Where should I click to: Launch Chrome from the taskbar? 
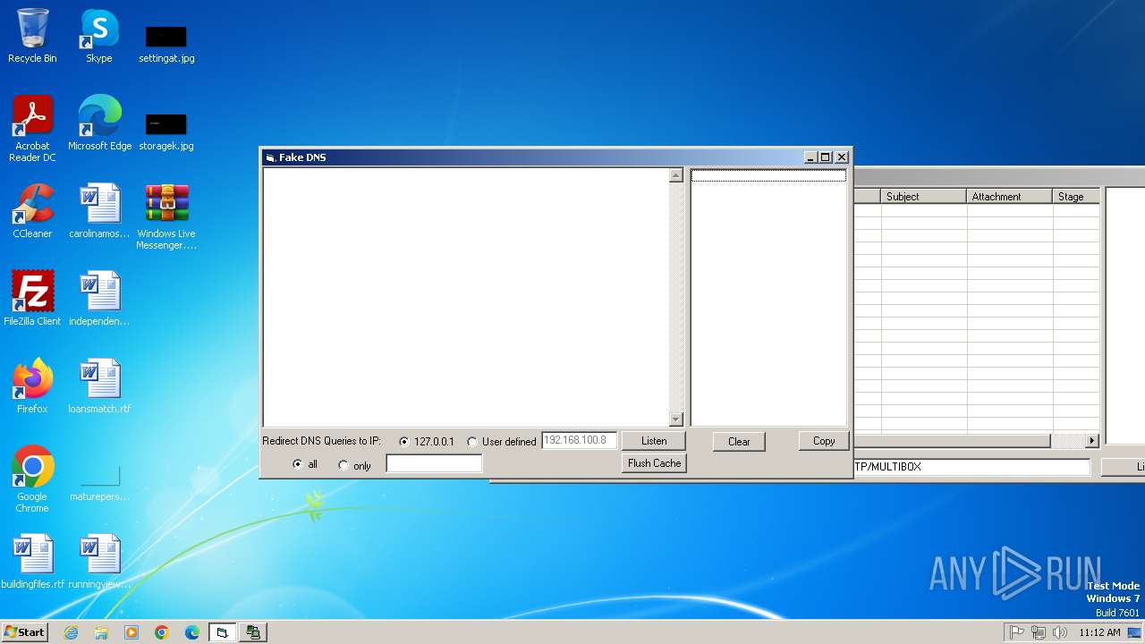coord(162,632)
